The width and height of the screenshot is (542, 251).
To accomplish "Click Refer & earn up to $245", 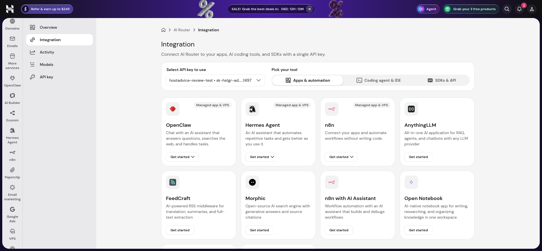I will (47, 9).
